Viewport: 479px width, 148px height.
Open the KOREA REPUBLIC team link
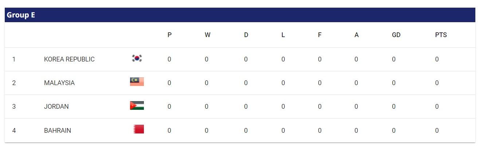[69, 59]
